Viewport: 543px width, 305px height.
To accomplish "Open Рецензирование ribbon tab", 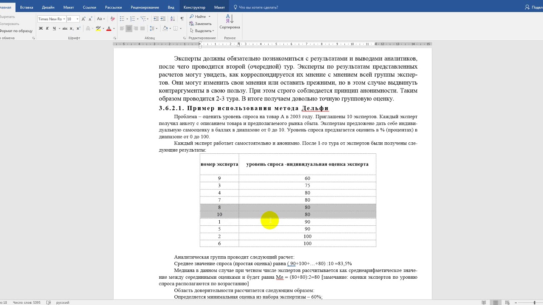I will click(145, 7).
